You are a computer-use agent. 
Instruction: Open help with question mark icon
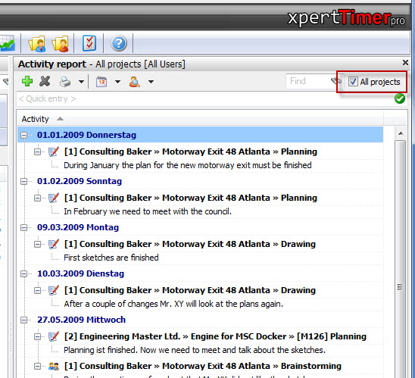[x=119, y=43]
